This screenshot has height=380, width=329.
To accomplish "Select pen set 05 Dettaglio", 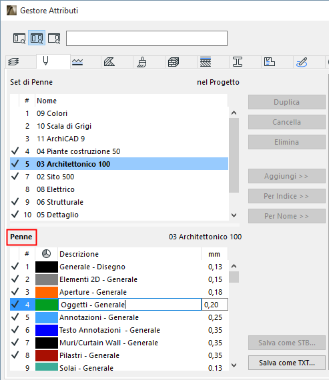I will point(119,215).
